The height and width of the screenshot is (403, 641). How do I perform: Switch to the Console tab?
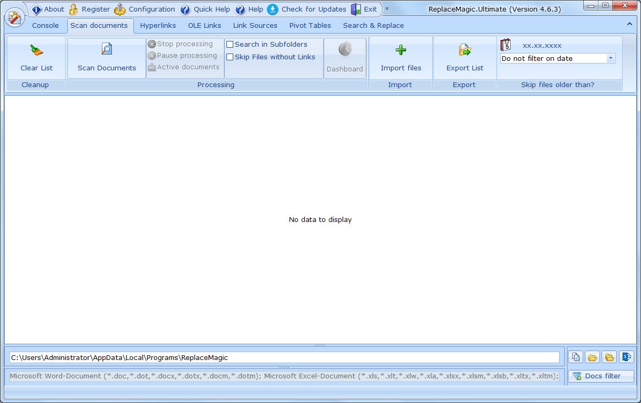pyautogui.click(x=45, y=25)
